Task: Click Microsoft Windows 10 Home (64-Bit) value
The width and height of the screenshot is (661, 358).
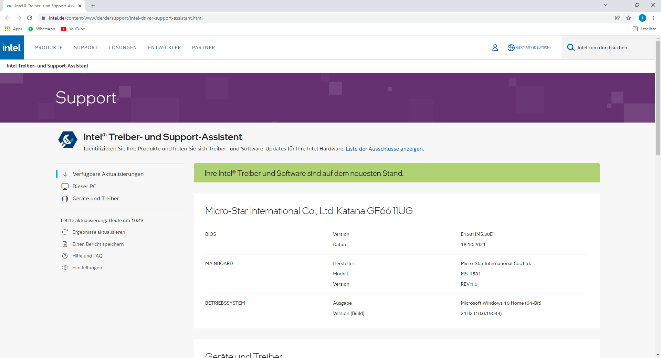Action: 501,303
